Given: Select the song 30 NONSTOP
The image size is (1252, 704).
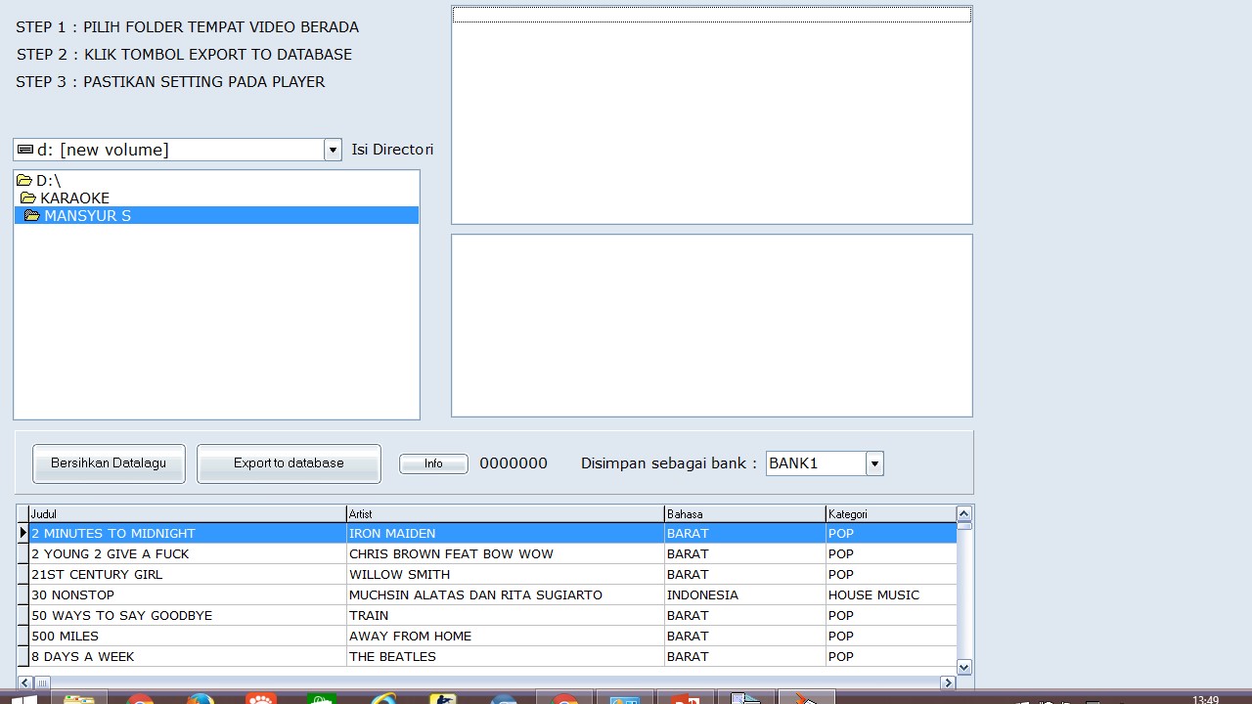Looking at the screenshot, I should (73, 594).
